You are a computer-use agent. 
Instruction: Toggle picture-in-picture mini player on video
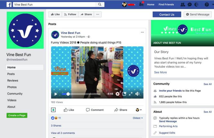[124, 94]
